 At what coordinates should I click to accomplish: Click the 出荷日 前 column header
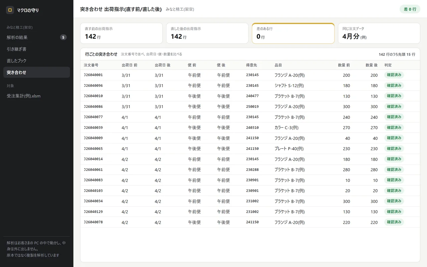[129, 65]
